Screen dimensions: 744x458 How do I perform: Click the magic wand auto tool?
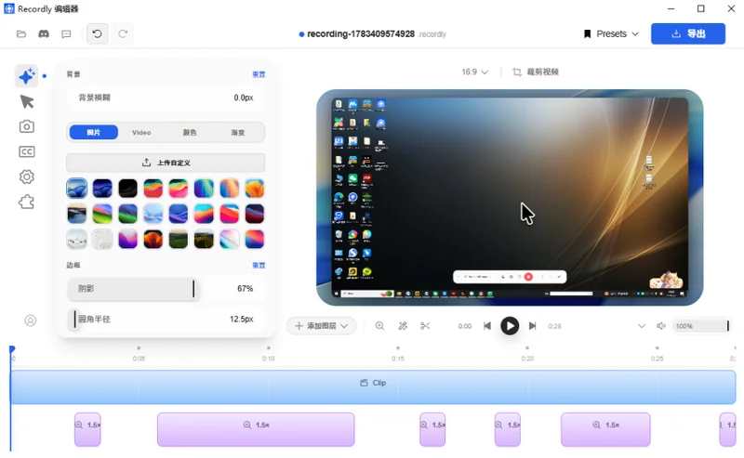tap(403, 326)
